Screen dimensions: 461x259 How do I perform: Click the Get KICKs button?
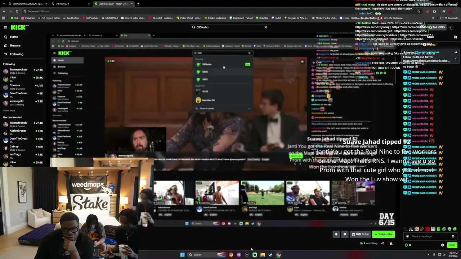tap(437, 27)
